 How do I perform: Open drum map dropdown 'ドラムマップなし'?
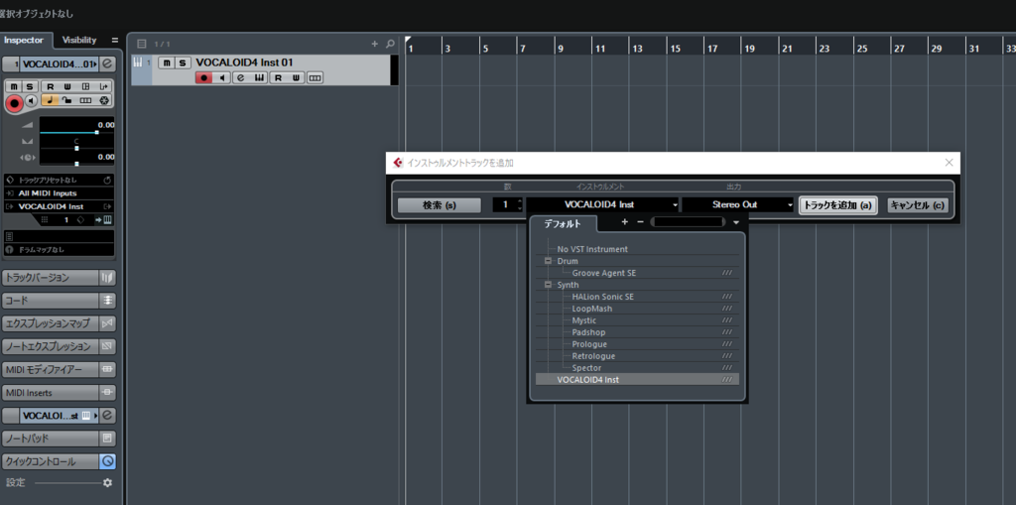tap(60, 250)
